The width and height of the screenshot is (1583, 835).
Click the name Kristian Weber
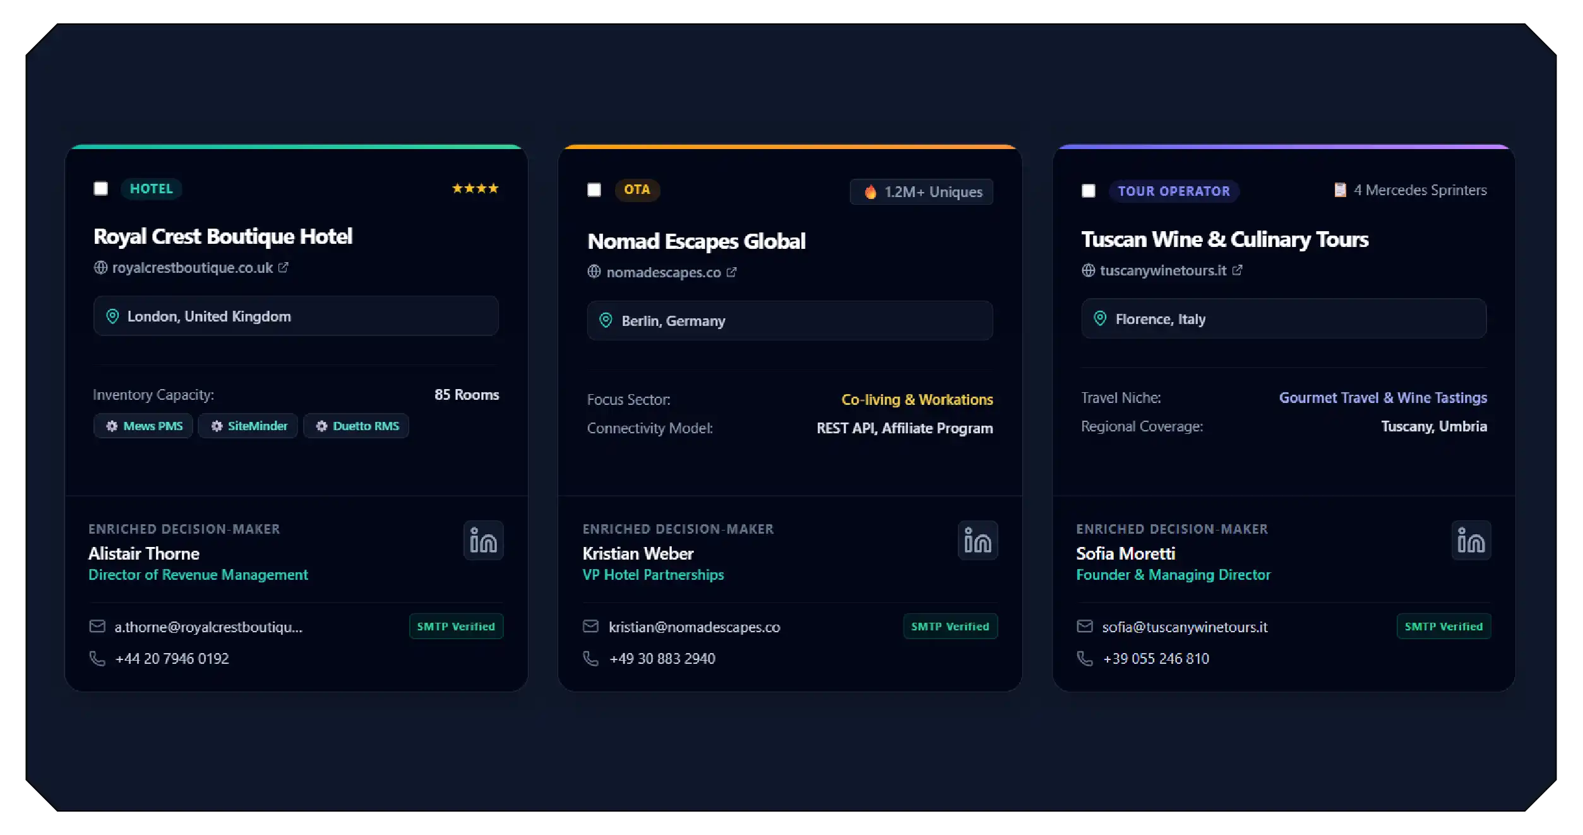click(x=638, y=554)
